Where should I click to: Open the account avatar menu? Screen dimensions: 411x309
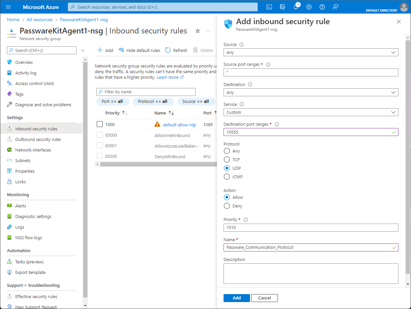(404, 7)
